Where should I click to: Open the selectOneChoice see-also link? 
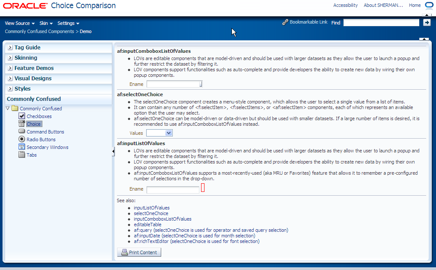151,213
